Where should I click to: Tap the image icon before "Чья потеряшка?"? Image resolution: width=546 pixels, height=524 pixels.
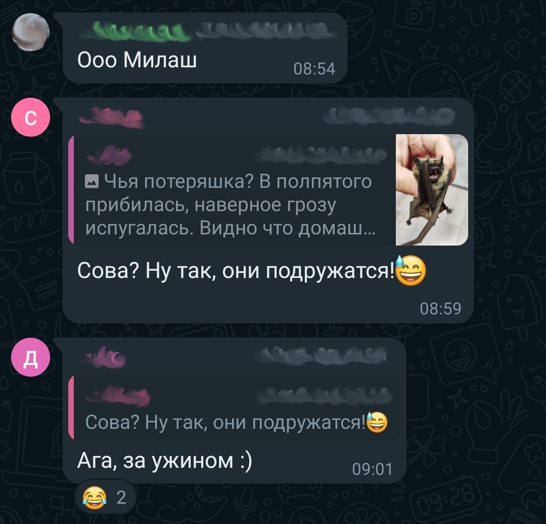point(92,182)
